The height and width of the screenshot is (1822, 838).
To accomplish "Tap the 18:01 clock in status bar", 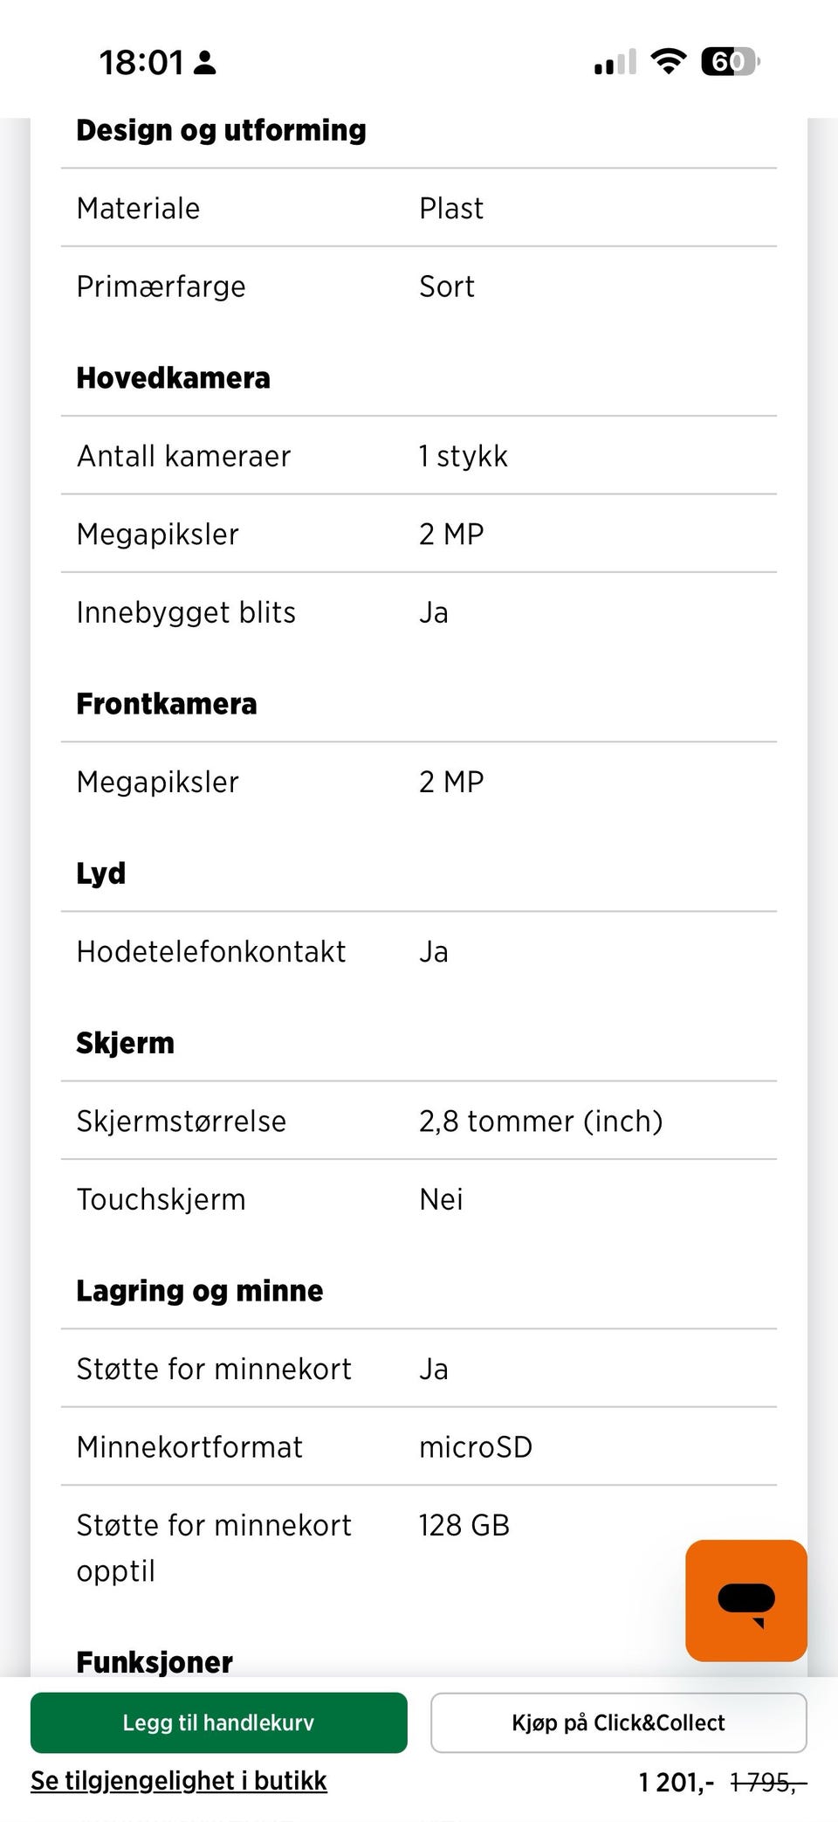I will tap(141, 63).
